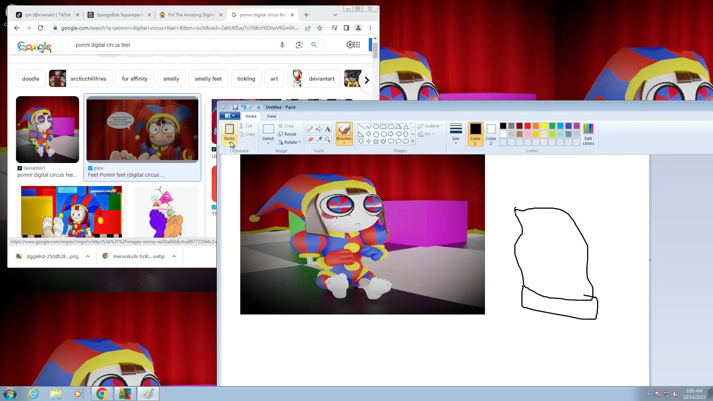Open the Size thickness dropdown
713x401 pixels.
[x=456, y=134]
